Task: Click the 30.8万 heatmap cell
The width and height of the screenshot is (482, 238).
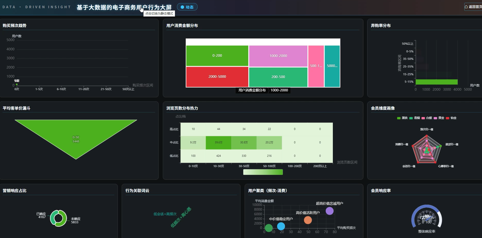Action: coord(244,142)
